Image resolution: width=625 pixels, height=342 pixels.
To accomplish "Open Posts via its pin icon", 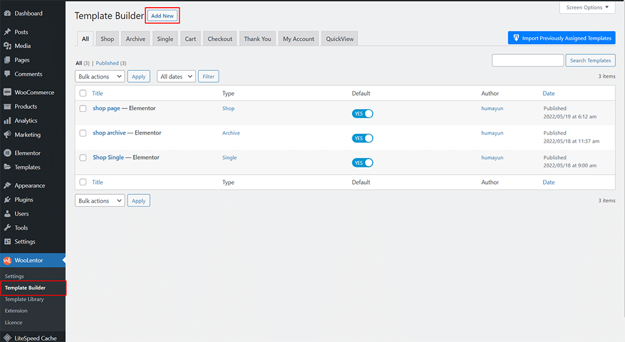I will 7,32.
